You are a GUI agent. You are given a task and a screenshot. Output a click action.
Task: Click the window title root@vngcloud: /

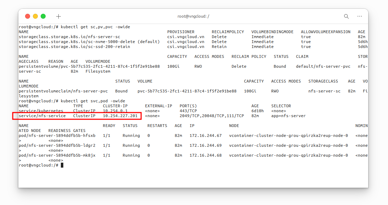tap(193, 16)
